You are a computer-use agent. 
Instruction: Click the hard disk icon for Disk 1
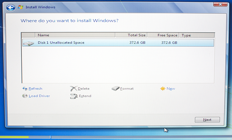[x=29, y=43]
